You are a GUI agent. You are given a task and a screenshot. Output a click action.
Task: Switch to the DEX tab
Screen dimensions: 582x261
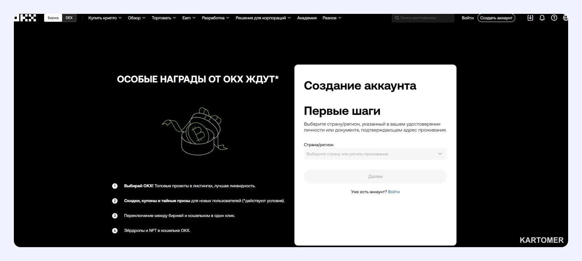[69, 18]
